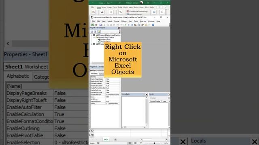Viewport: 259px width, 145px height.
Task: Click View Code in the Project panel
Action: pos(92,31)
